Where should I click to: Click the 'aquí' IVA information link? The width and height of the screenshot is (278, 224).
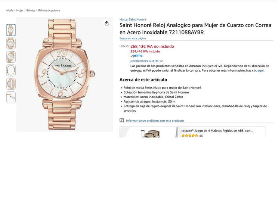click(x=260, y=71)
